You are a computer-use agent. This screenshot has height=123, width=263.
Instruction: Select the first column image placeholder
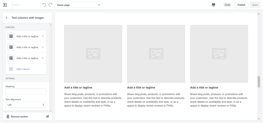click(x=93, y=54)
